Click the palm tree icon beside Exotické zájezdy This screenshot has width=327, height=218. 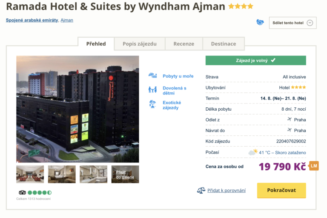[152, 104]
